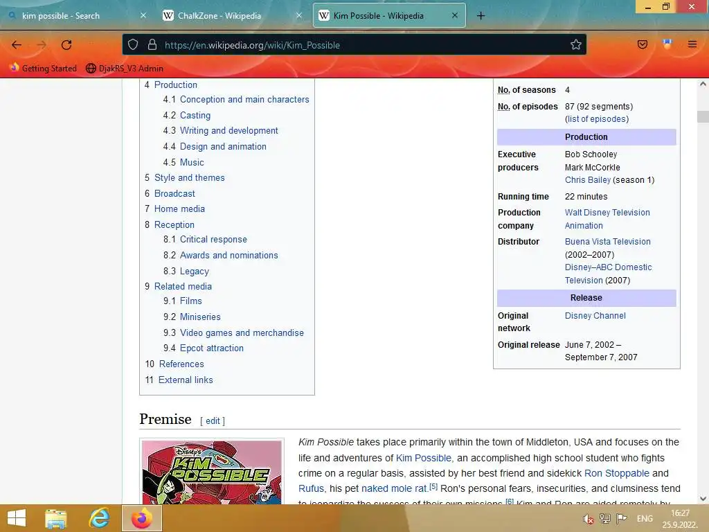Close the ChalkZone Wikipedia tab
Image resolution: width=709 pixels, height=532 pixels.
[x=299, y=15]
